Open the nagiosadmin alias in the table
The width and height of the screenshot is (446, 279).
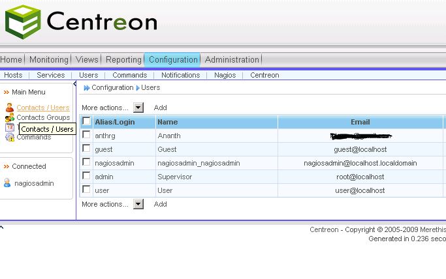tap(114, 163)
